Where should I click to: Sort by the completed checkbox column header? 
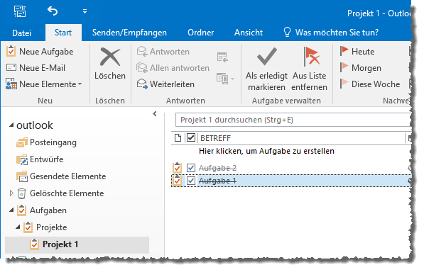(x=191, y=137)
